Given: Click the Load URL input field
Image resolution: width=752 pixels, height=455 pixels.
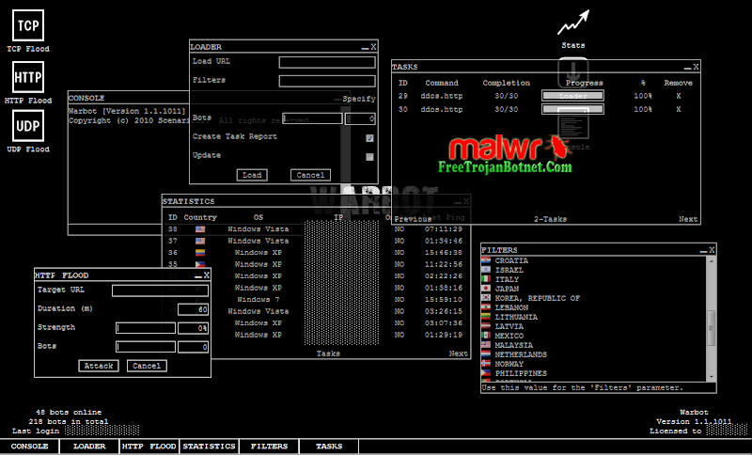Looking at the screenshot, I should point(327,62).
